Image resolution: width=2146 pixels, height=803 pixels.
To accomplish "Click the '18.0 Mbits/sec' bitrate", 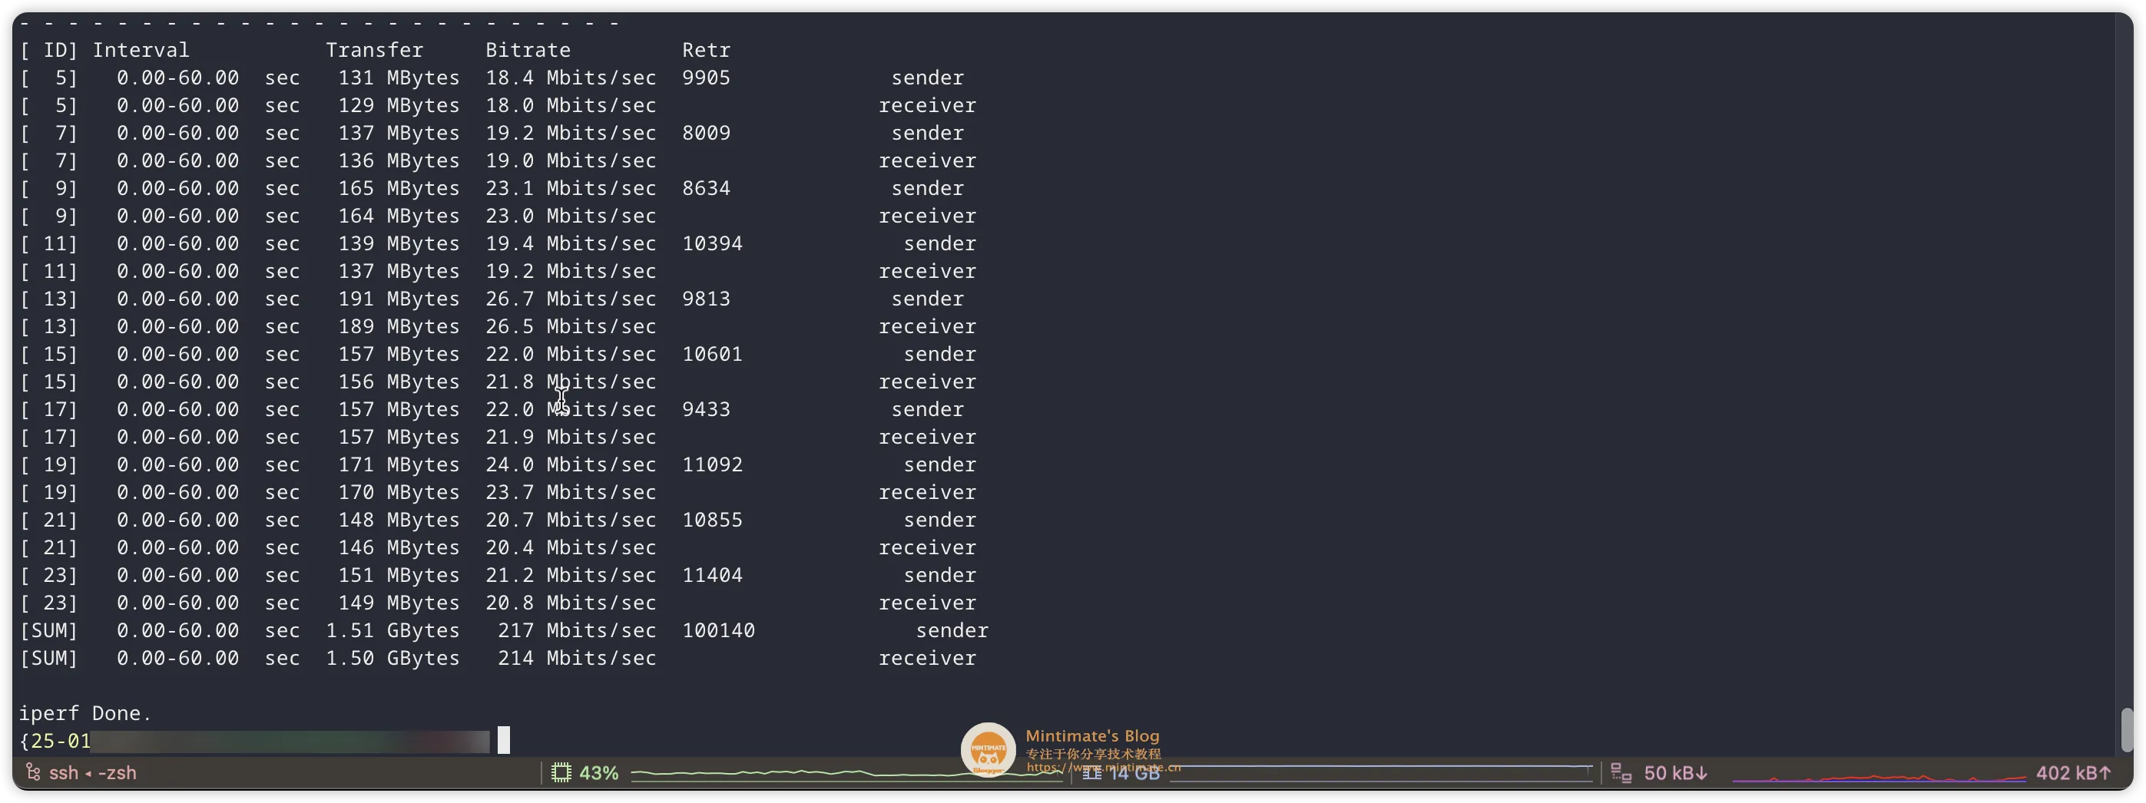I will (571, 105).
